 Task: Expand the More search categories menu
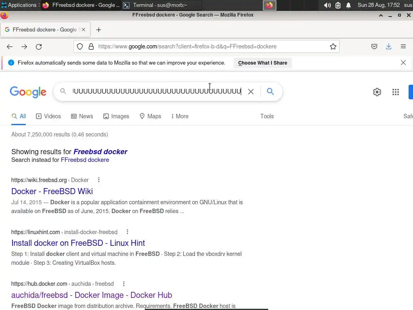179,116
